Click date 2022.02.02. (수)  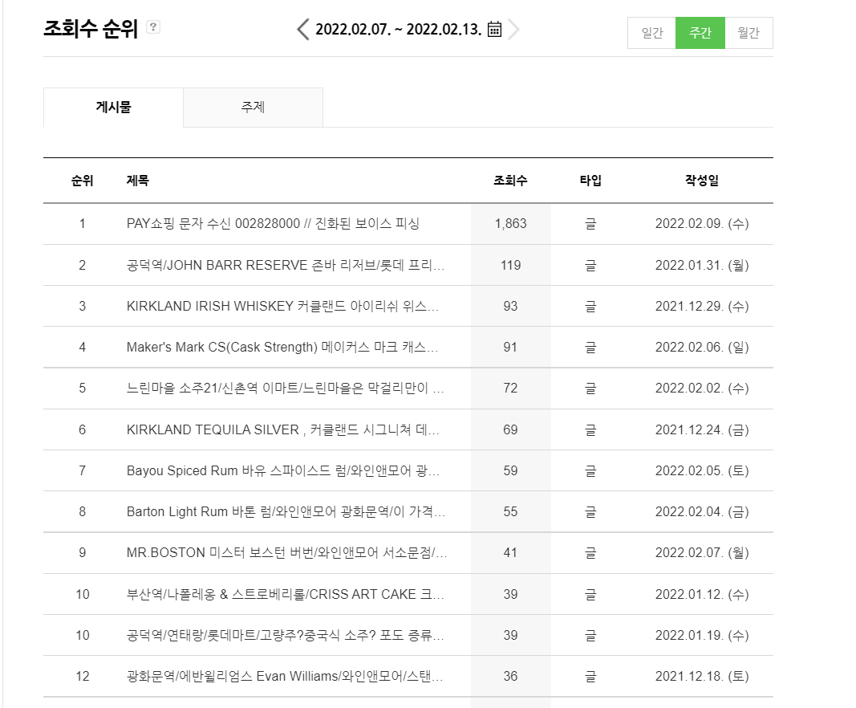(x=702, y=388)
